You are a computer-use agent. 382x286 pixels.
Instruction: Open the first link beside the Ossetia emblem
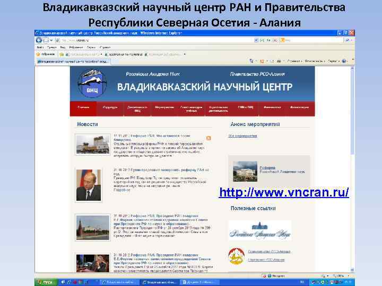coord(269,252)
